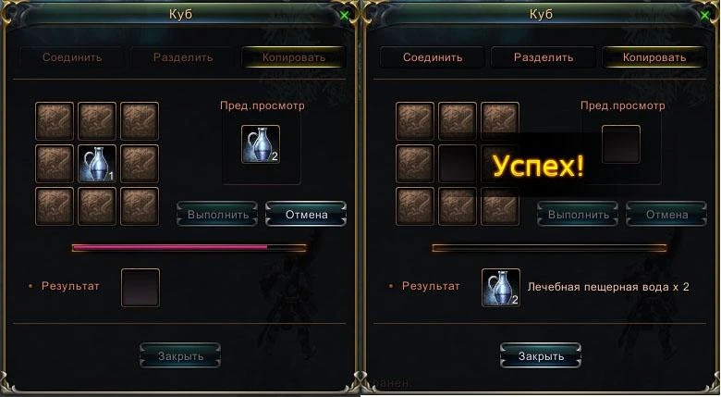
Task: Open the Разделить tab in the right window
Action: pos(544,57)
